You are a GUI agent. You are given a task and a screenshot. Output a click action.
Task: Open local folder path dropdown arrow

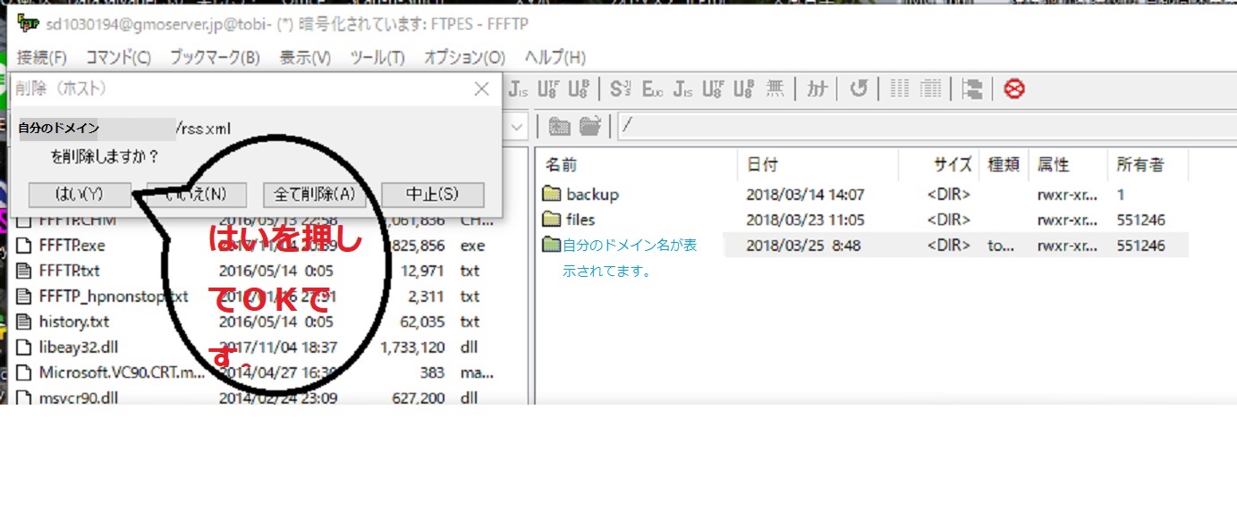(x=517, y=127)
